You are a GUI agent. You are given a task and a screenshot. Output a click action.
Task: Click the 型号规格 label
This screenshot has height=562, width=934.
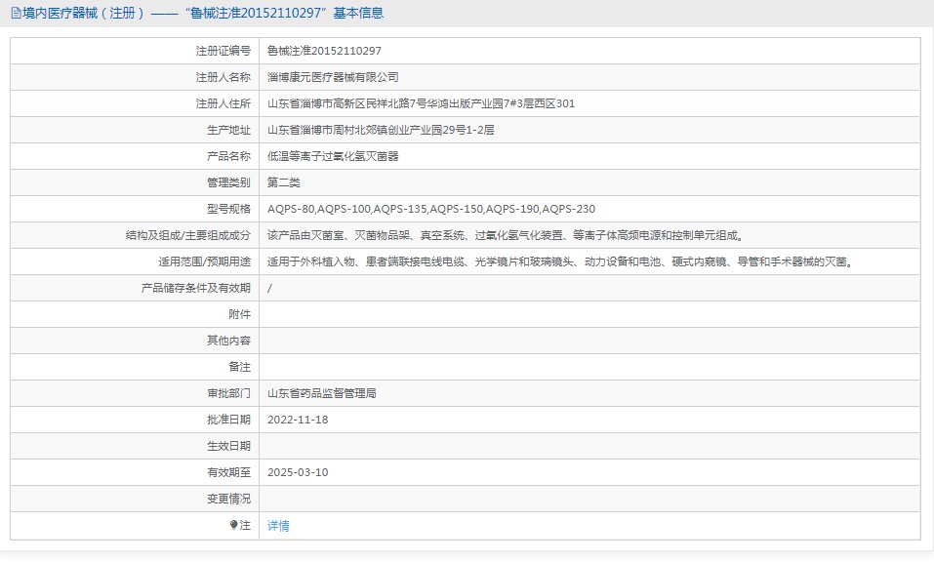tap(228, 209)
